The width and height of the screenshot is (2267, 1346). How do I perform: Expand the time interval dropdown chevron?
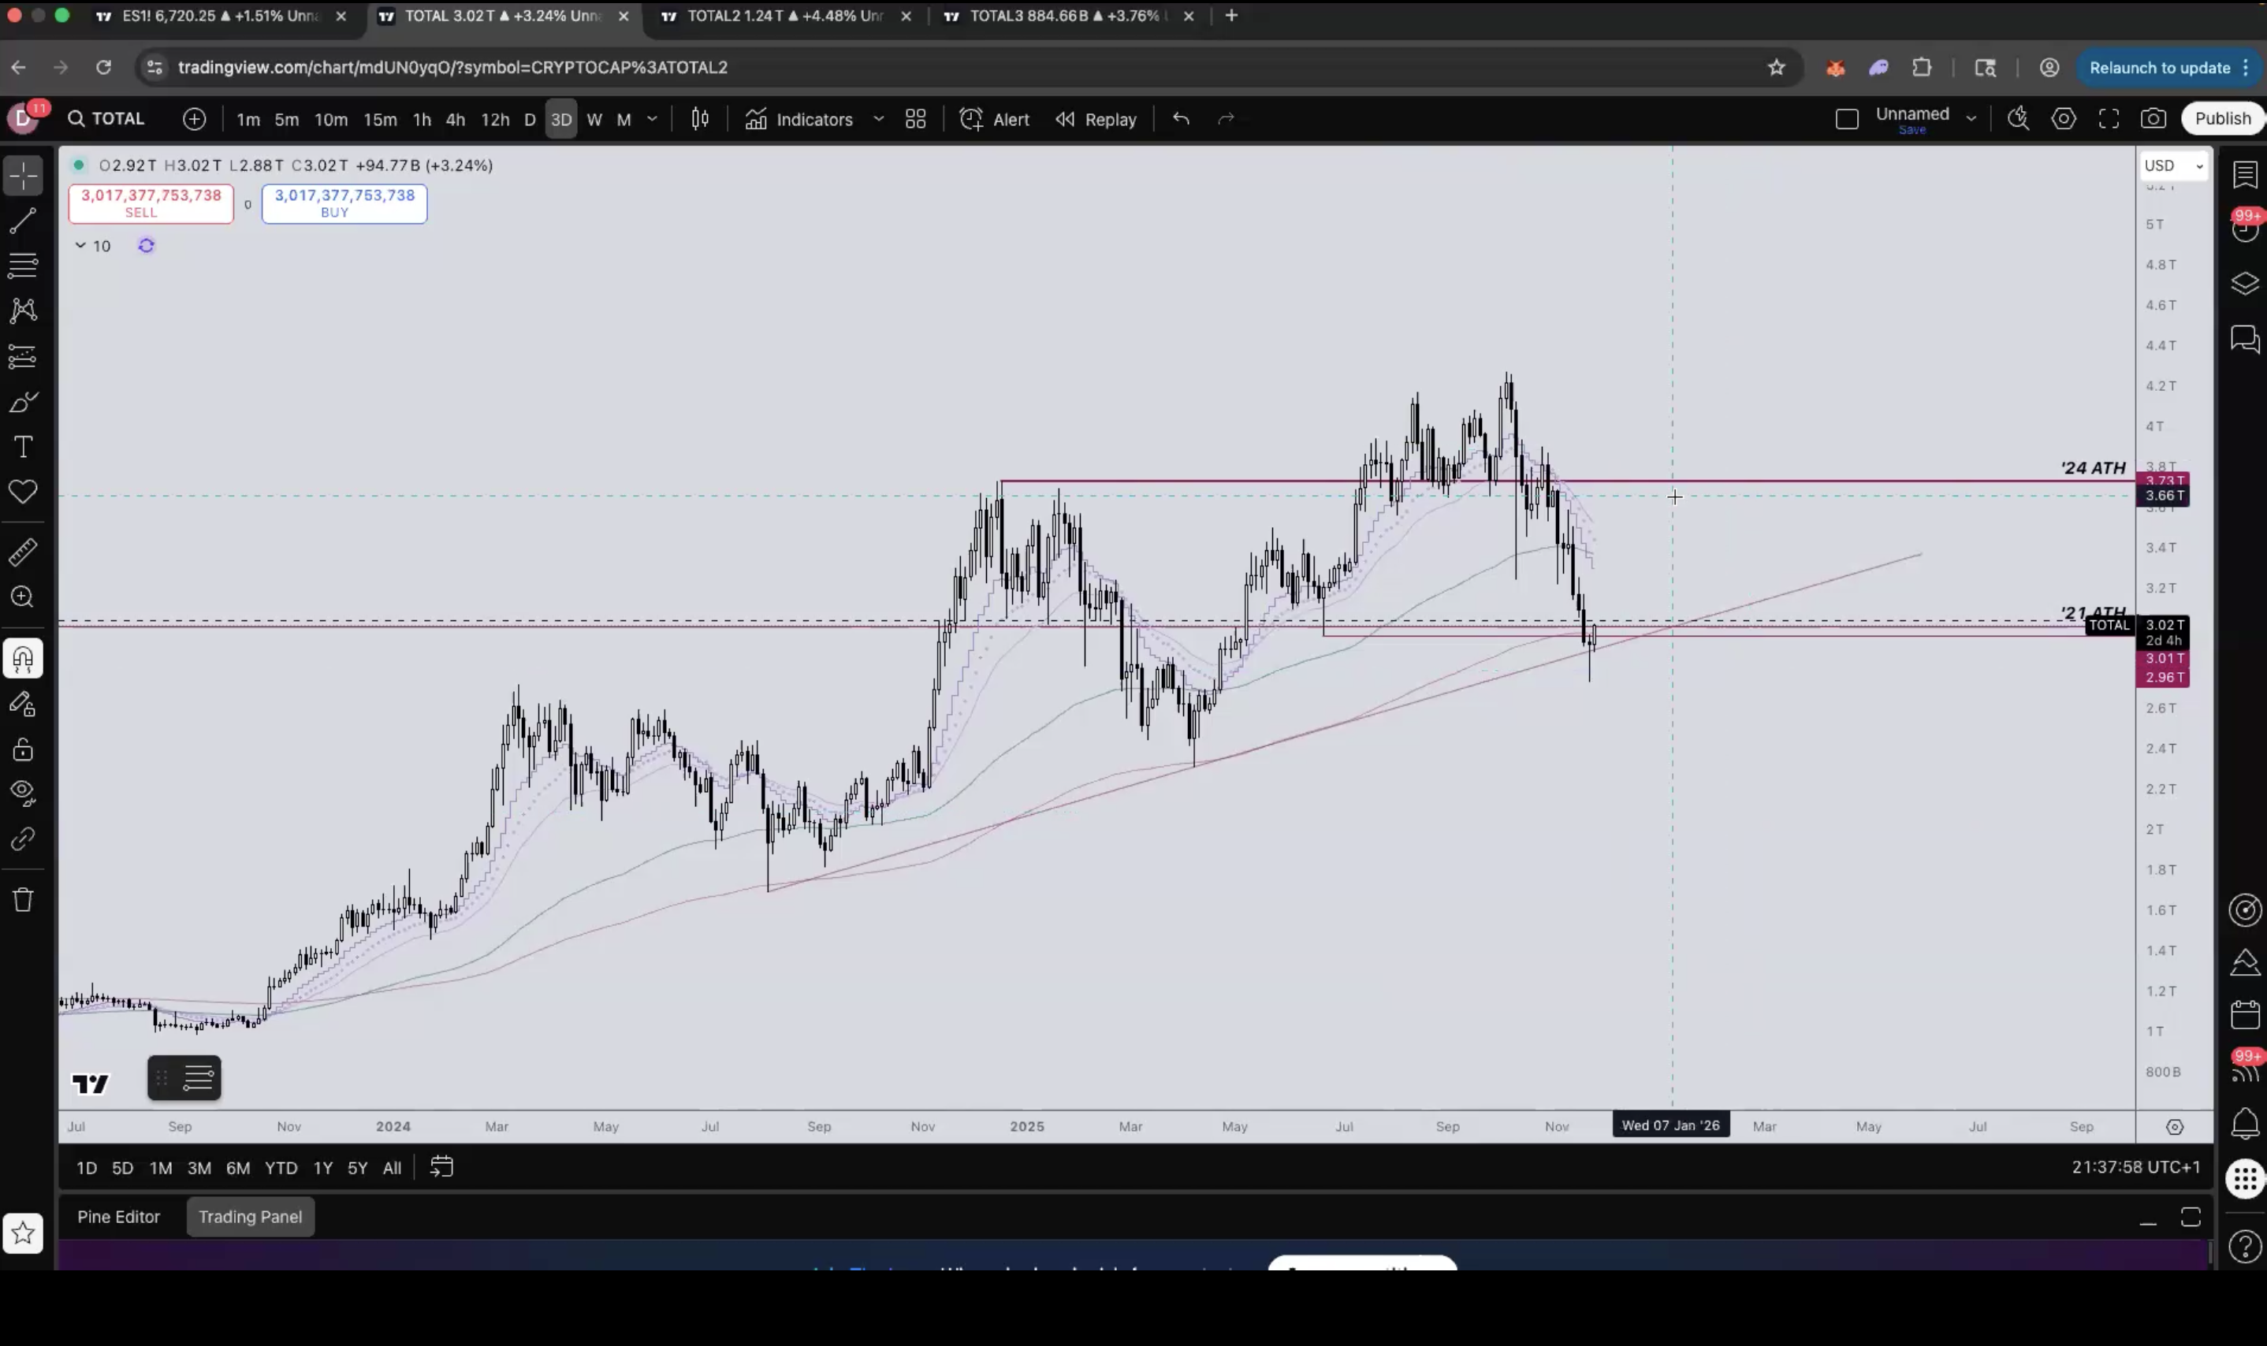coord(651,119)
